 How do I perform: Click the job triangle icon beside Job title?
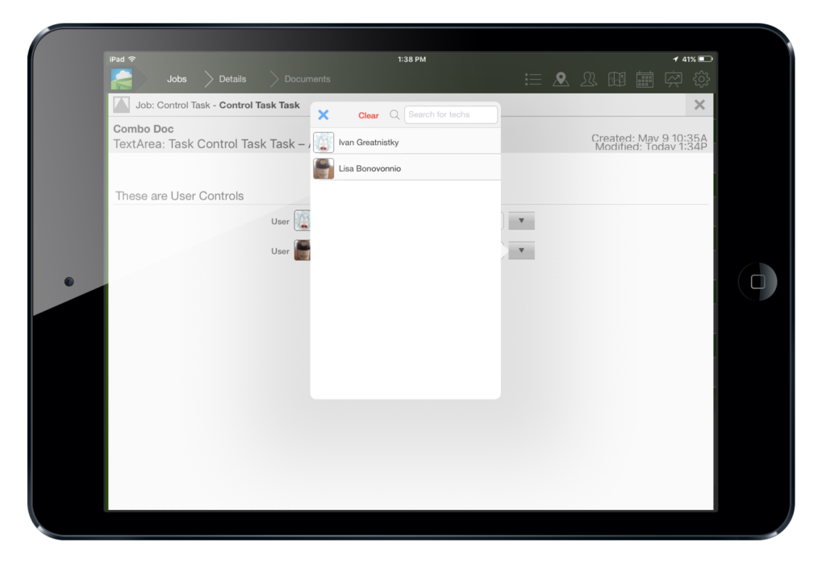(x=121, y=105)
